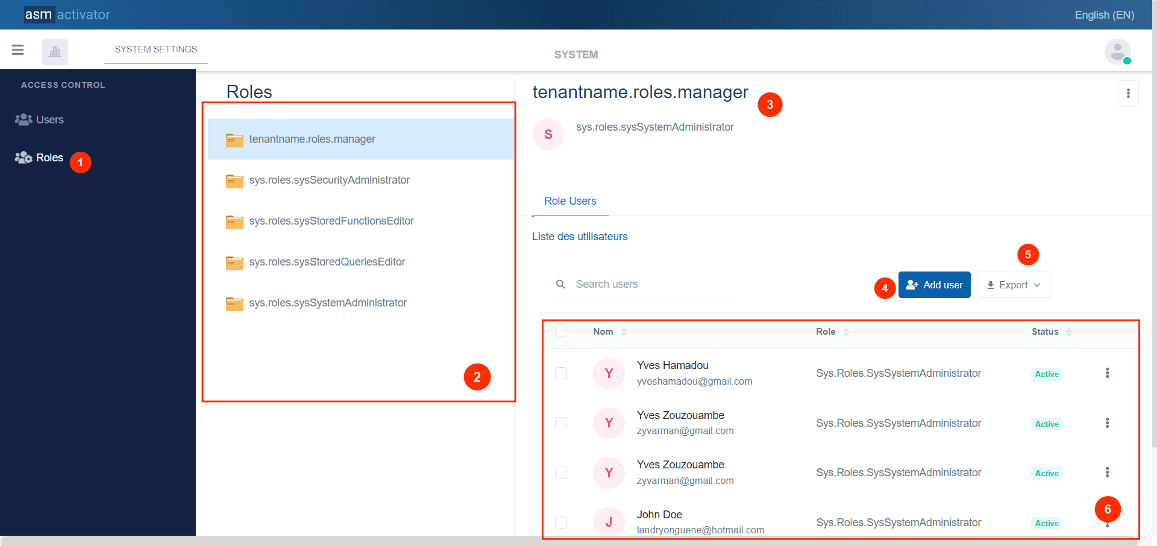This screenshot has width=1157, height=546.
Task: Open the hamburger navigation menu
Action: [x=18, y=50]
